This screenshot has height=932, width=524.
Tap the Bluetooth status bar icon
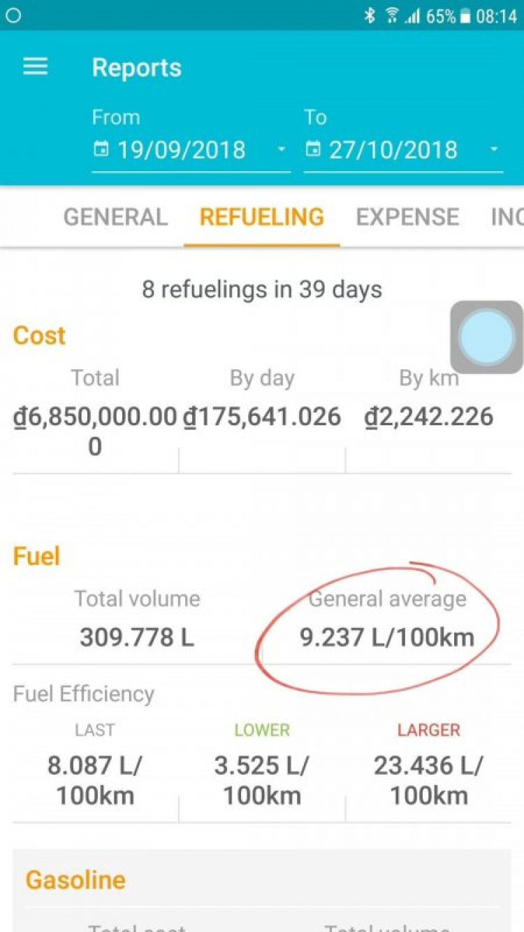point(370,16)
